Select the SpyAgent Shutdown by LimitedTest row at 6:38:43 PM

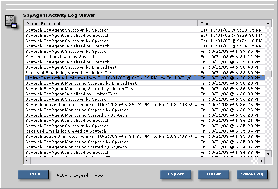(x=144, y=67)
